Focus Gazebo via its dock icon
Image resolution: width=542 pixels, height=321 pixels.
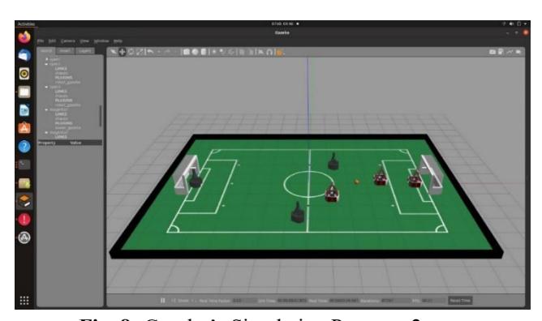click(24, 201)
